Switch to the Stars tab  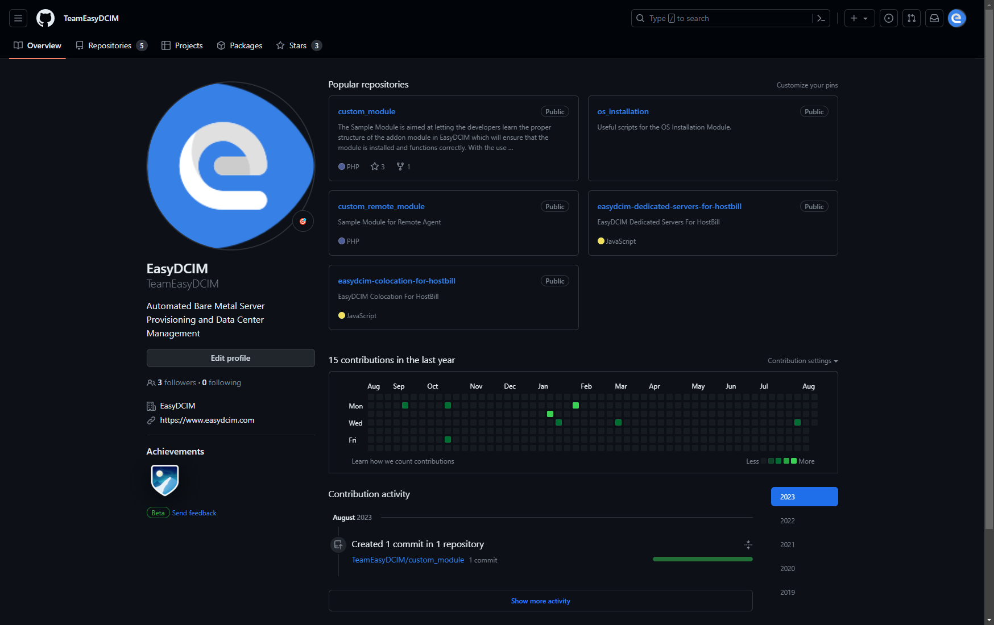[299, 45]
